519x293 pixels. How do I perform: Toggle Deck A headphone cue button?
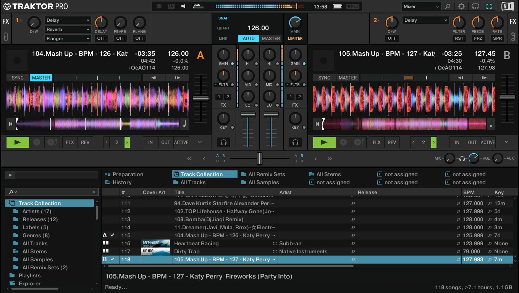tap(223, 142)
